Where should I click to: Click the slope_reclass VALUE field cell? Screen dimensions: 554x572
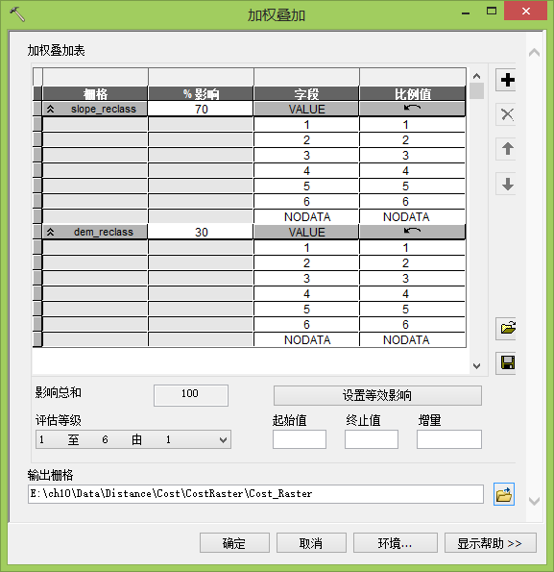coord(306,109)
